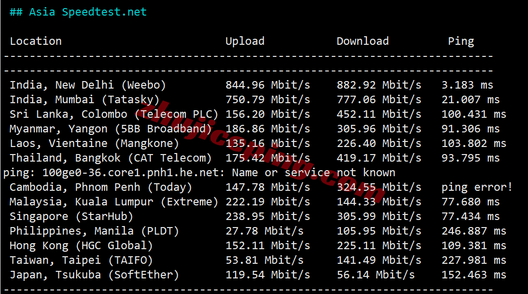Select 'Taiwan, Taipei (TAIFO)' location
This screenshot has width=528, height=294.
pyautogui.click(x=81, y=260)
